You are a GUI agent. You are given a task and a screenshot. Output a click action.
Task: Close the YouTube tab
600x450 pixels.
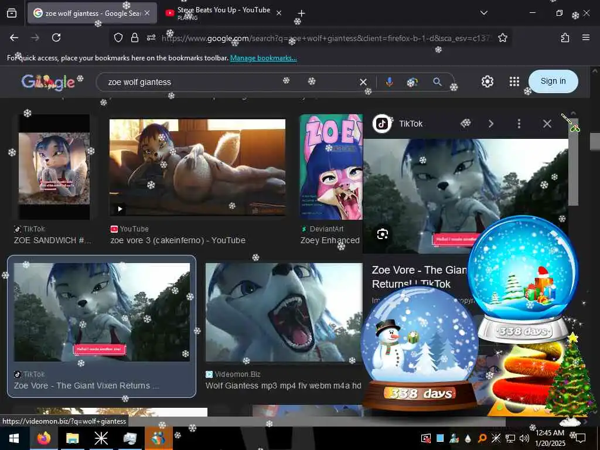(279, 13)
